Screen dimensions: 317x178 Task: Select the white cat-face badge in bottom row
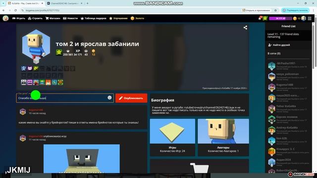pos(24,83)
